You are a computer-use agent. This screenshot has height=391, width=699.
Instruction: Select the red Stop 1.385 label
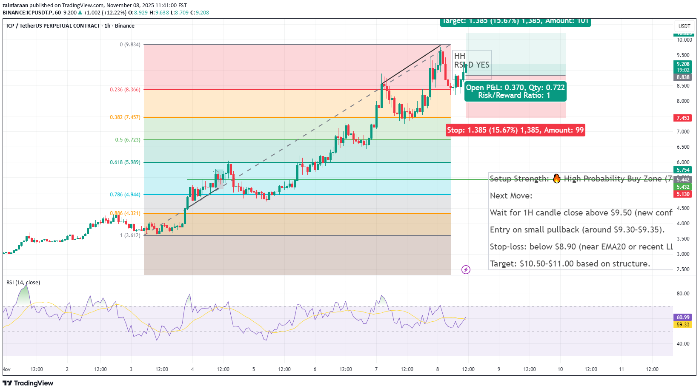click(x=515, y=130)
